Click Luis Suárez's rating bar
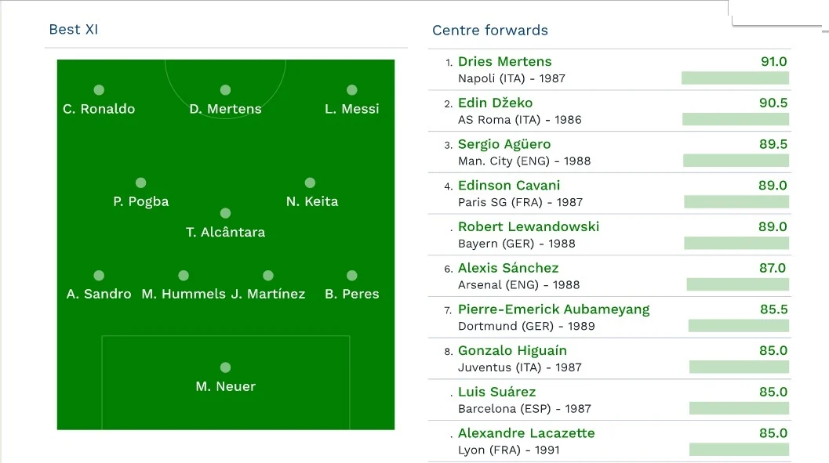Image resolution: width=829 pixels, height=463 pixels. tap(739, 408)
